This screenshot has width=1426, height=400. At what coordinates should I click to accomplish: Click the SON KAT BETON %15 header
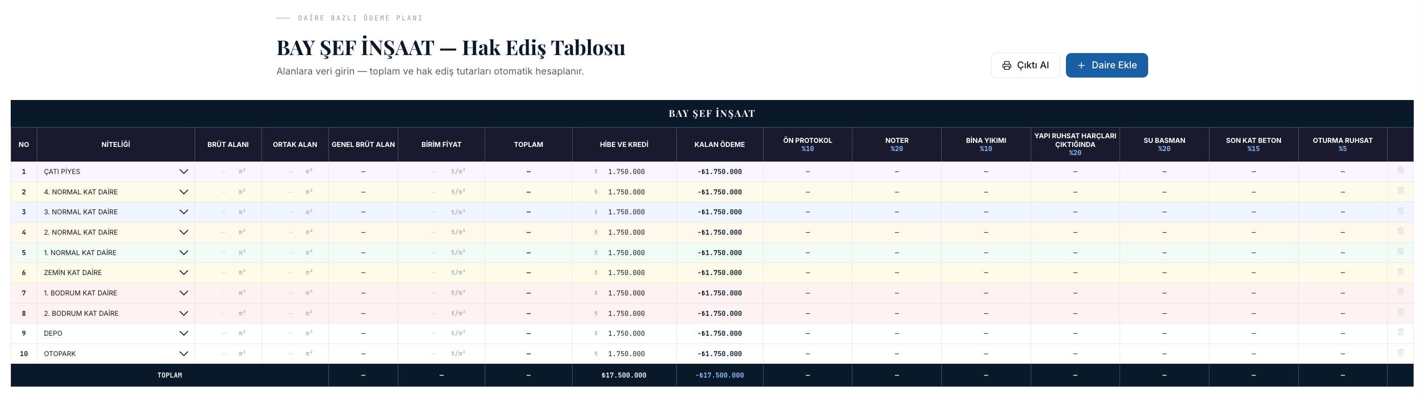click(x=1253, y=144)
